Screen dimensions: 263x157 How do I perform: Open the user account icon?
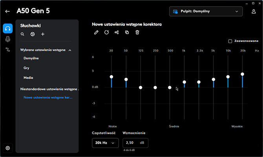[x=254, y=11]
